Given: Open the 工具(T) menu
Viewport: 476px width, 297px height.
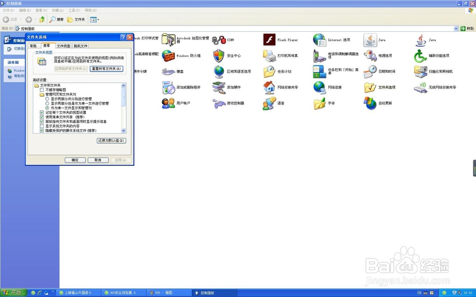Looking at the screenshot, I should (x=74, y=10).
